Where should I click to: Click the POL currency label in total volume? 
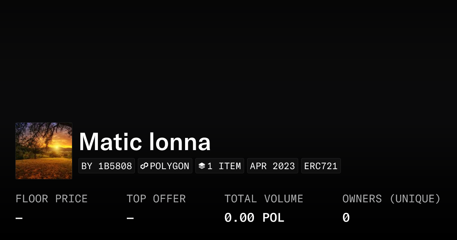click(x=273, y=217)
